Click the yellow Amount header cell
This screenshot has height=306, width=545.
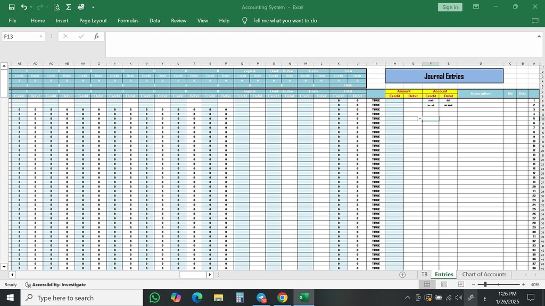point(403,91)
